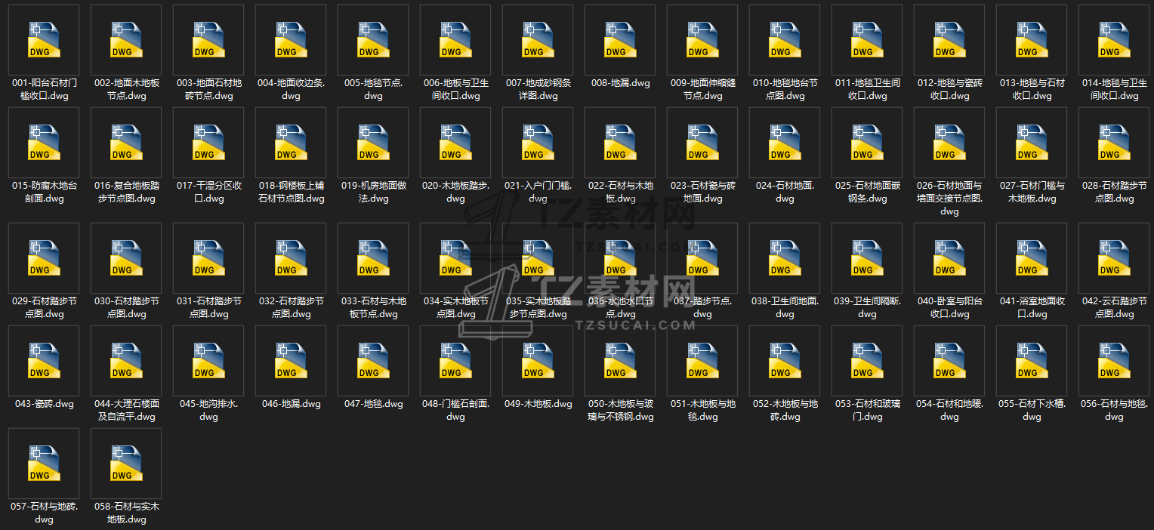This screenshot has height=530, width=1154.
Task: Click the 013-地毯与石材收口.dwg icon
Action: click(x=1032, y=40)
